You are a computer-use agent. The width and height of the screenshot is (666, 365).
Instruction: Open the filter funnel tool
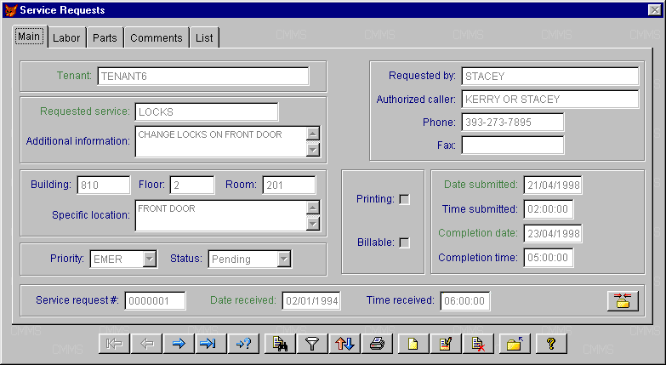coord(312,344)
